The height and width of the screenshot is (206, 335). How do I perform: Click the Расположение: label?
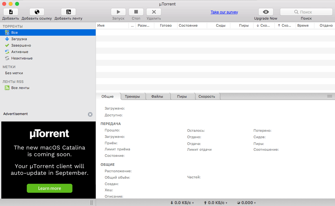click(x=118, y=171)
